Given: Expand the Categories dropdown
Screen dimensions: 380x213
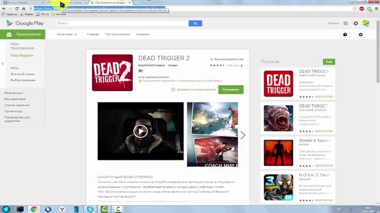Looking at the screenshot, I should click(x=67, y=34).
